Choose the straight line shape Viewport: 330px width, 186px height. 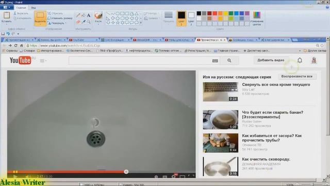point(108,14)
